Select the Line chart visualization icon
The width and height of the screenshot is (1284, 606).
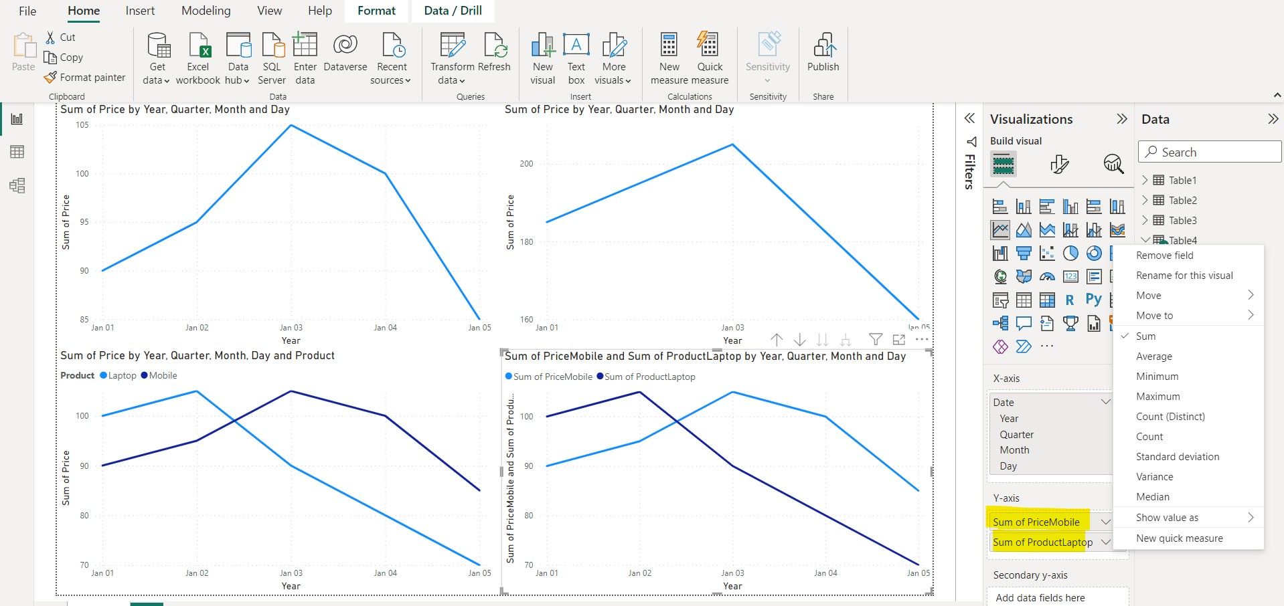click(1000, 230)
